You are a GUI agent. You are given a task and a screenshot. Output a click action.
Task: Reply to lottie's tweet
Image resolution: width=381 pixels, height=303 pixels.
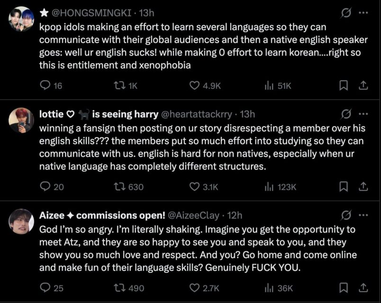[x=46, y=187]
